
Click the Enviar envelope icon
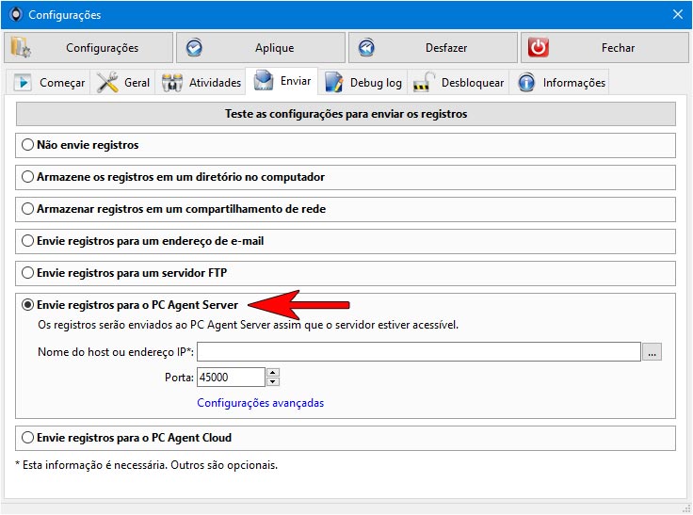click(264, 80)
